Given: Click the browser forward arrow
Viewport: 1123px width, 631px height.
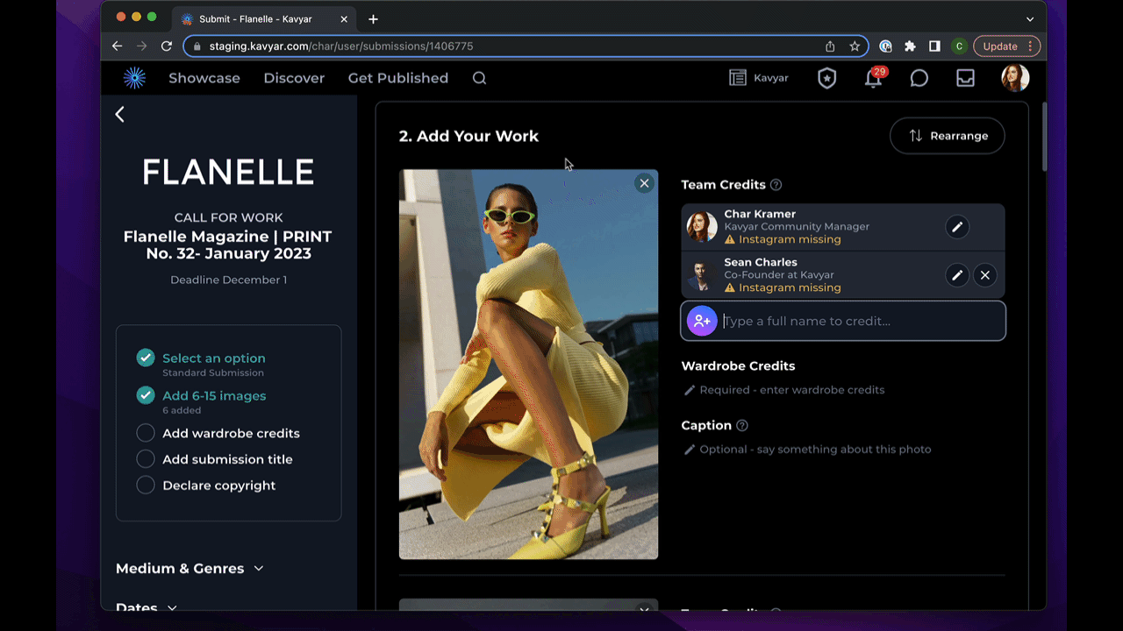Looking at the screenshot, I should click(142, 46).
